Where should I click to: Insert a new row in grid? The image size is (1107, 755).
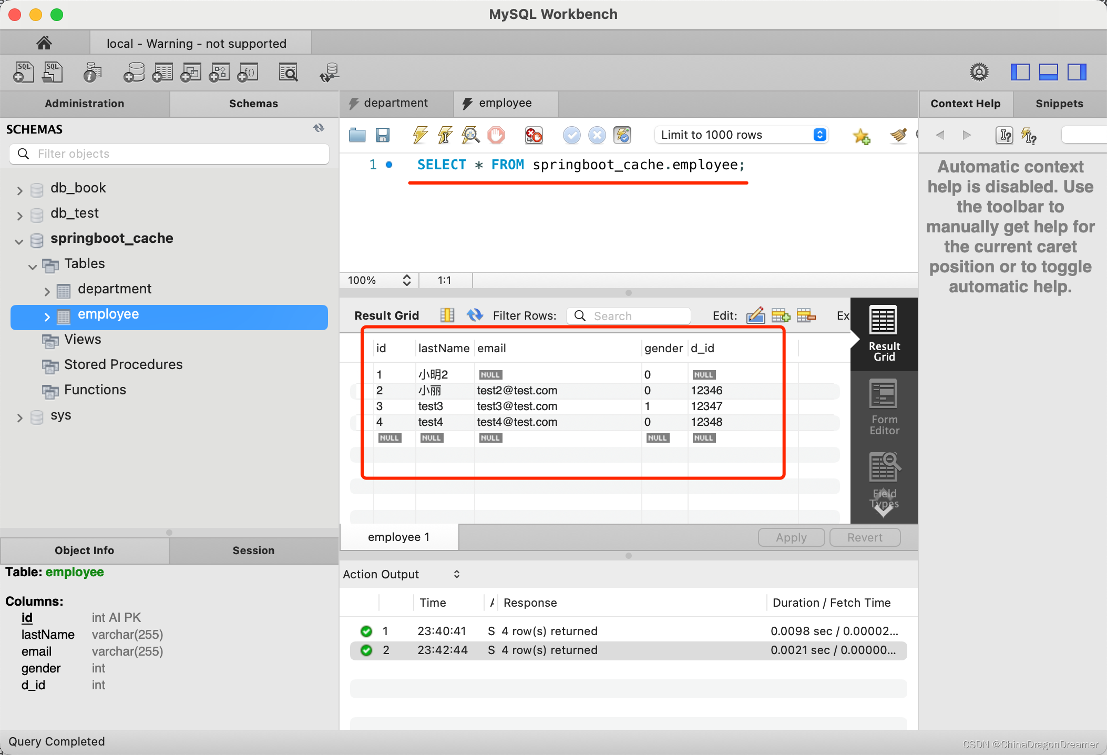tap(781, 315)
